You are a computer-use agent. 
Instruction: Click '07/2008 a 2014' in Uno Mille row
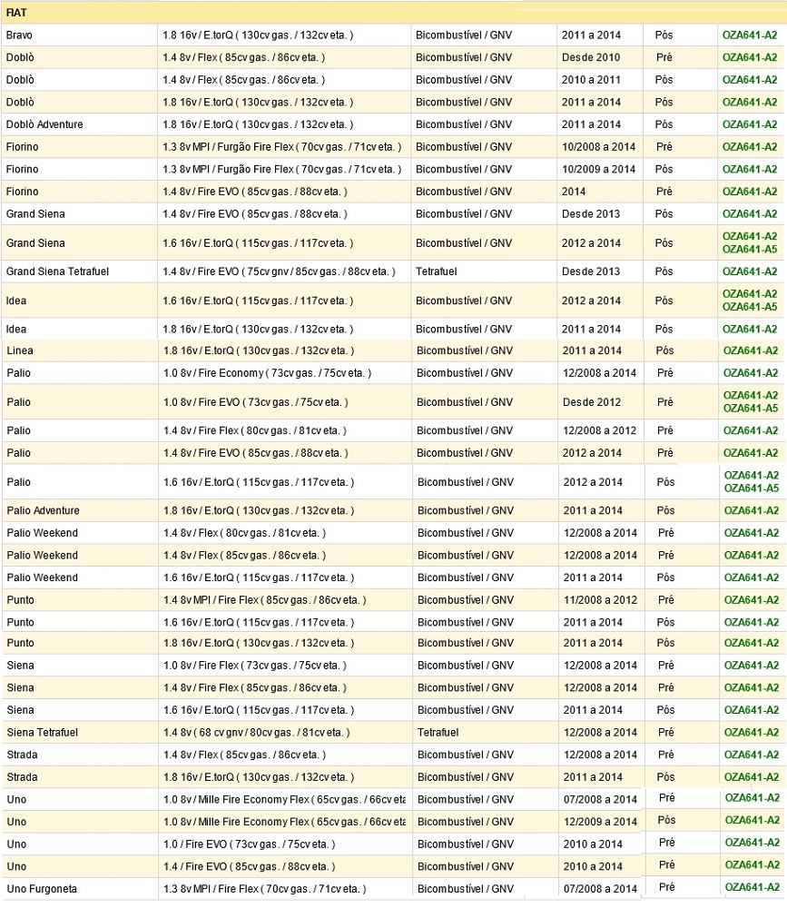pos(600,800)
